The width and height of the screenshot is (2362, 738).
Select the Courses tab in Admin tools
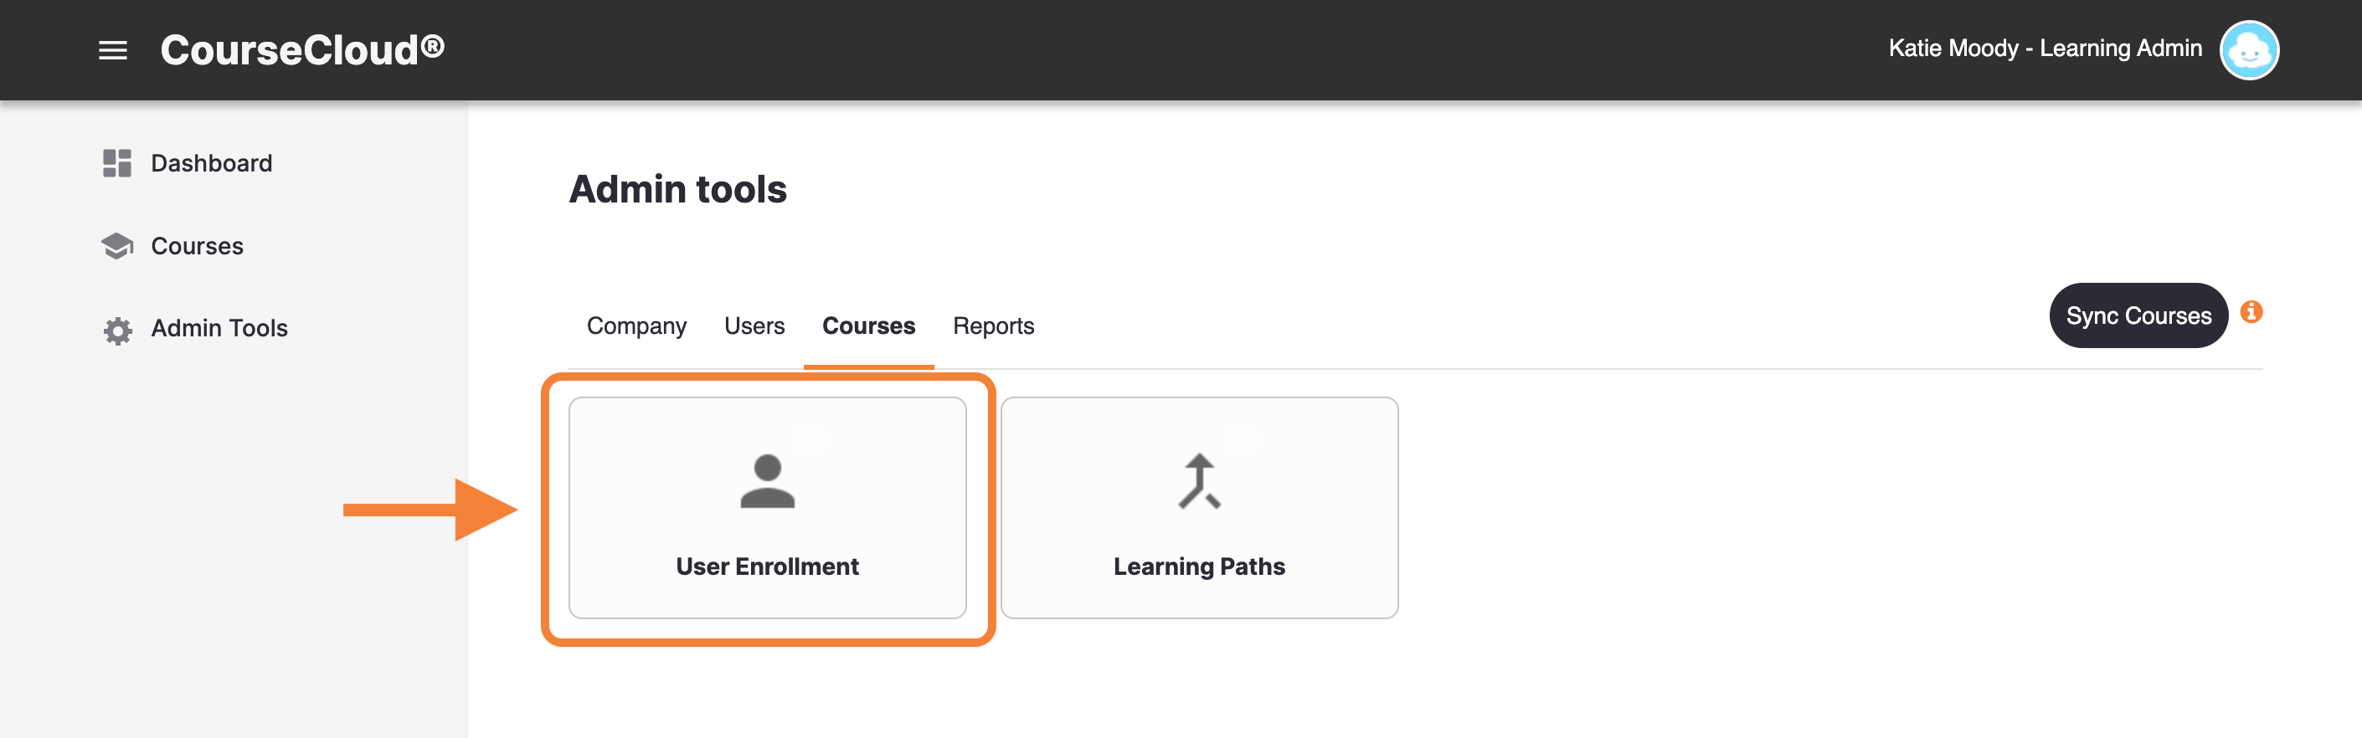(x=868, y=326)
